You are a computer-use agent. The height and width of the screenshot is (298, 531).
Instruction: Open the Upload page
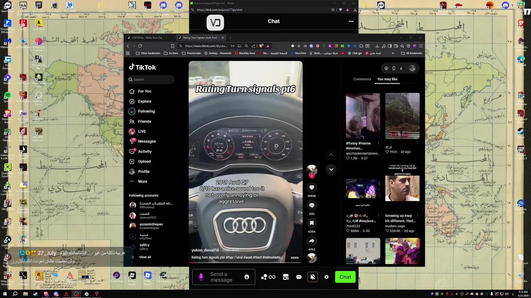140,161
